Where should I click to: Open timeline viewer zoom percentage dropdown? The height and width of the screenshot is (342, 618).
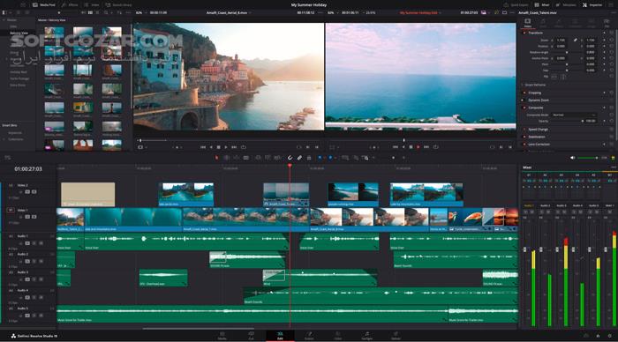[x=332, y=13]
